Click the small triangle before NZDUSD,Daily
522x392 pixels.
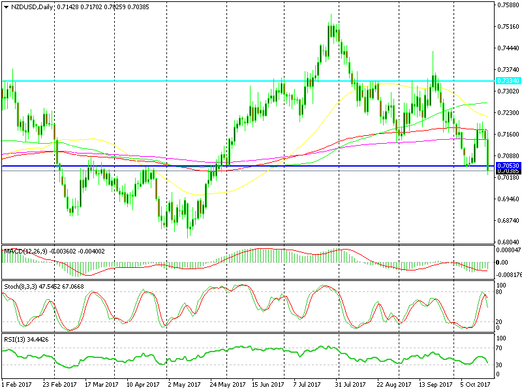pyautogui.click(x=5, y=5)
